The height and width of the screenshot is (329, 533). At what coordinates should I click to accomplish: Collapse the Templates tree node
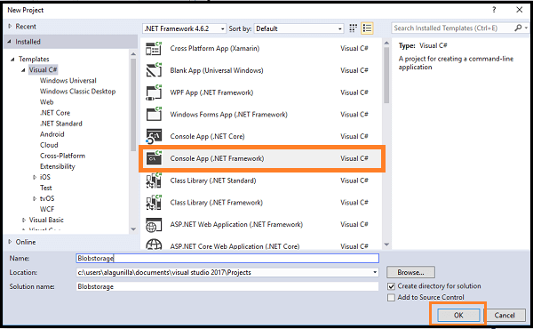click(12, 60)
